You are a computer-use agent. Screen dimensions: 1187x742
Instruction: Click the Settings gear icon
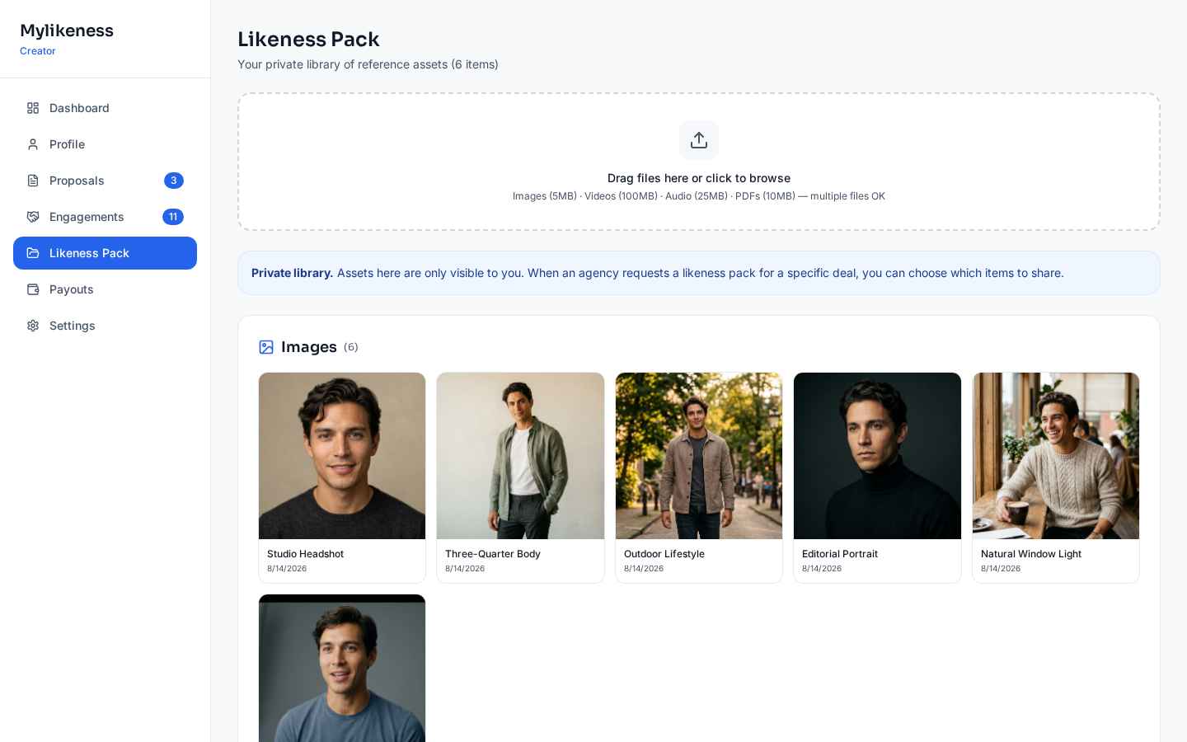pyautogui.click(x=33, y=326)
